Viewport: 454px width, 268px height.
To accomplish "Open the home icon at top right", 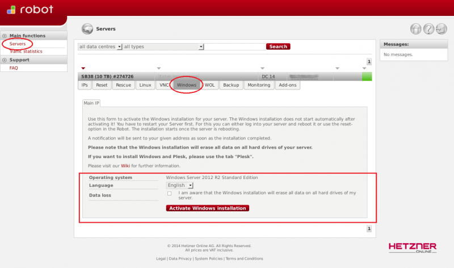I will [x=415, y=29].
